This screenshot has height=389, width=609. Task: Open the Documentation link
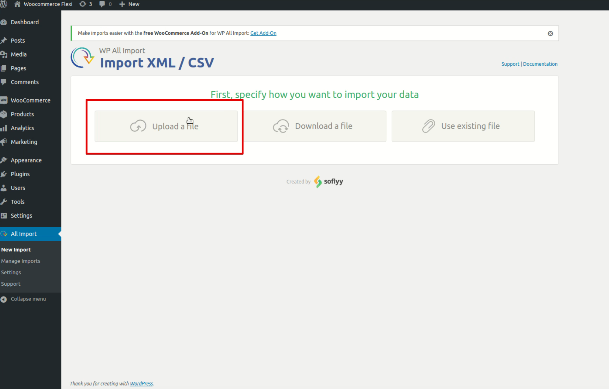pos(540,64)
